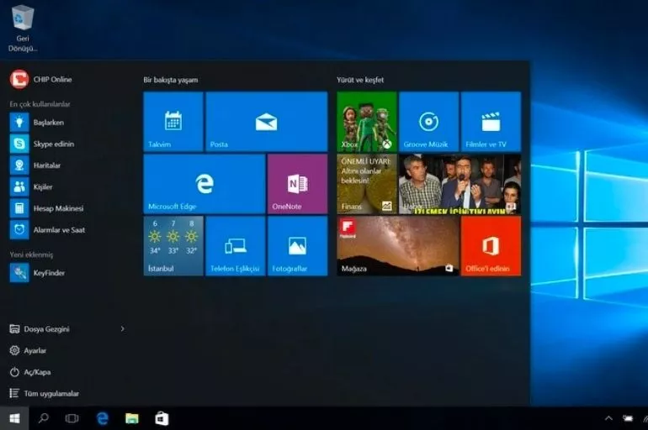Open the Posta mail tile
Screen dimensions: 648x430
click(266, 122)
